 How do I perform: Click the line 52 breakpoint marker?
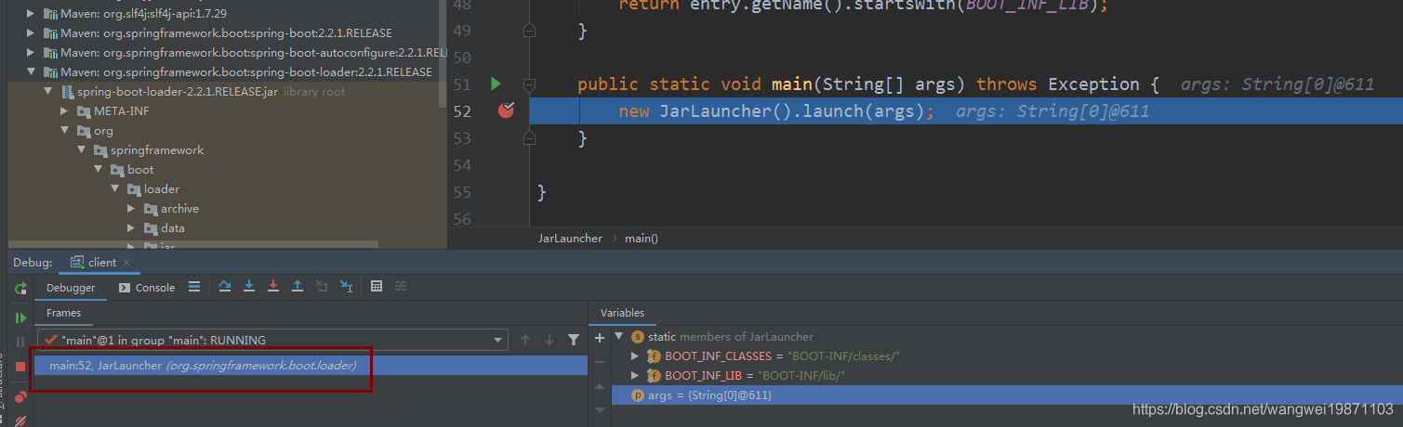tap(506, 111)
